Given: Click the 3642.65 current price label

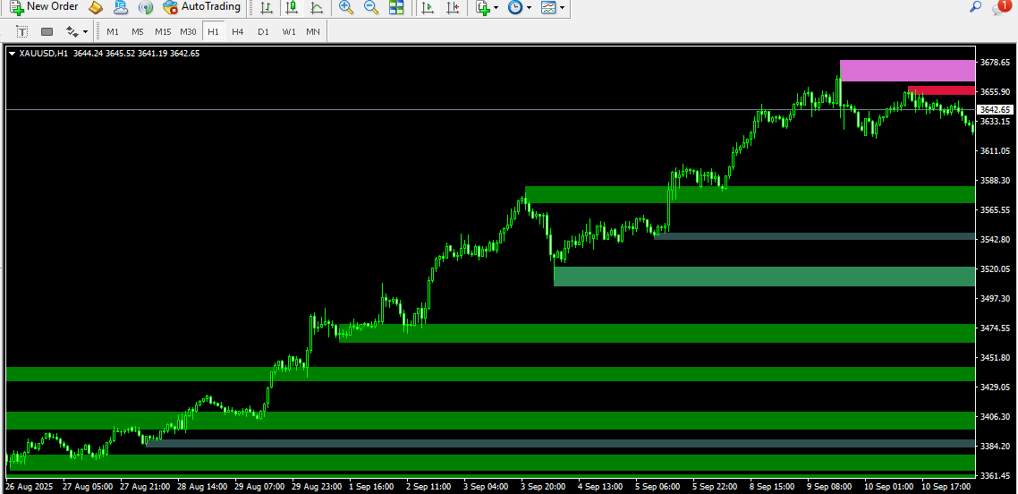Looking at the screenshot, I should 995,109.
